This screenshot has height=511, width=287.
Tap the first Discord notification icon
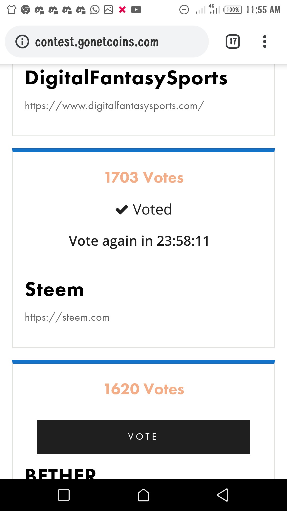(39, 10)
